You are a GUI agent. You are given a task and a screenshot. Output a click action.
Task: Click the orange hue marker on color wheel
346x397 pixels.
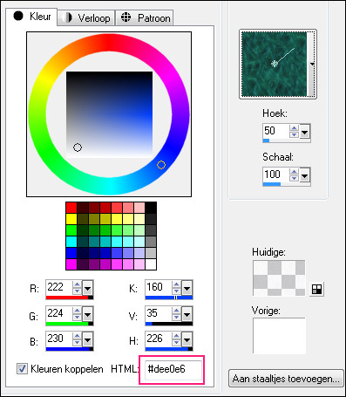(x=161, y=165)
